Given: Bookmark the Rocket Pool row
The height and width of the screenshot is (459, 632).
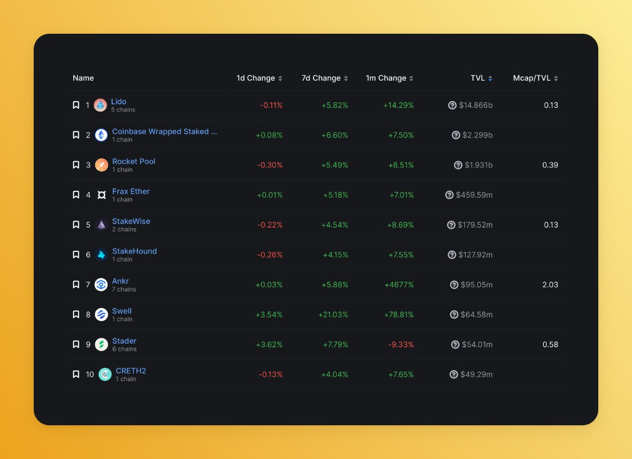Looking at the screenshot, I should click(x=76, y=165).
